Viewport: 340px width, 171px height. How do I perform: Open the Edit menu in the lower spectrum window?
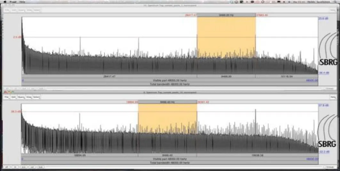tap(14, 97)
